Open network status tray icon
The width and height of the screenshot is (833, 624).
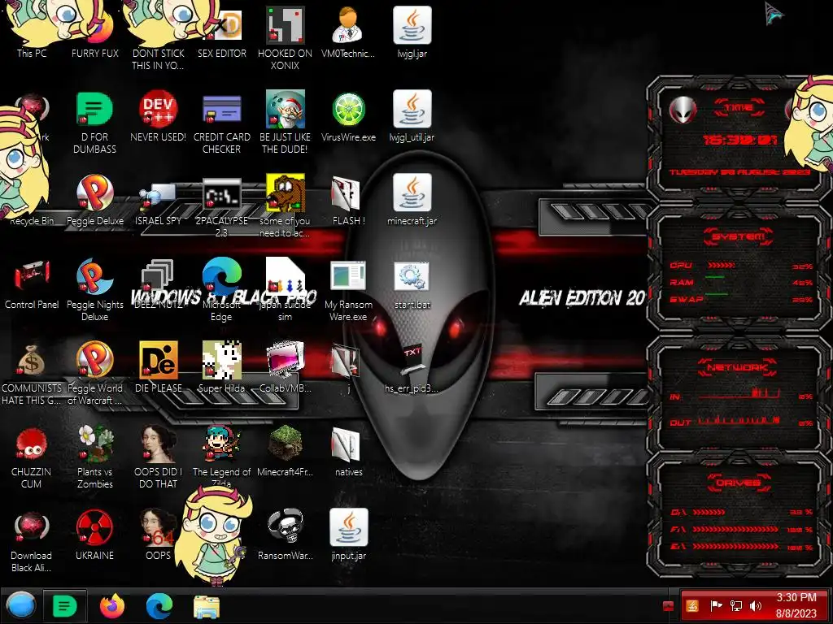[736, 606]
